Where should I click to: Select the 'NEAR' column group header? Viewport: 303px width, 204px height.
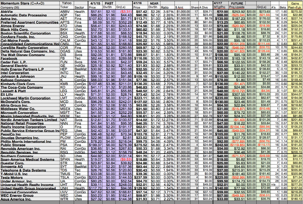[154, 3]
